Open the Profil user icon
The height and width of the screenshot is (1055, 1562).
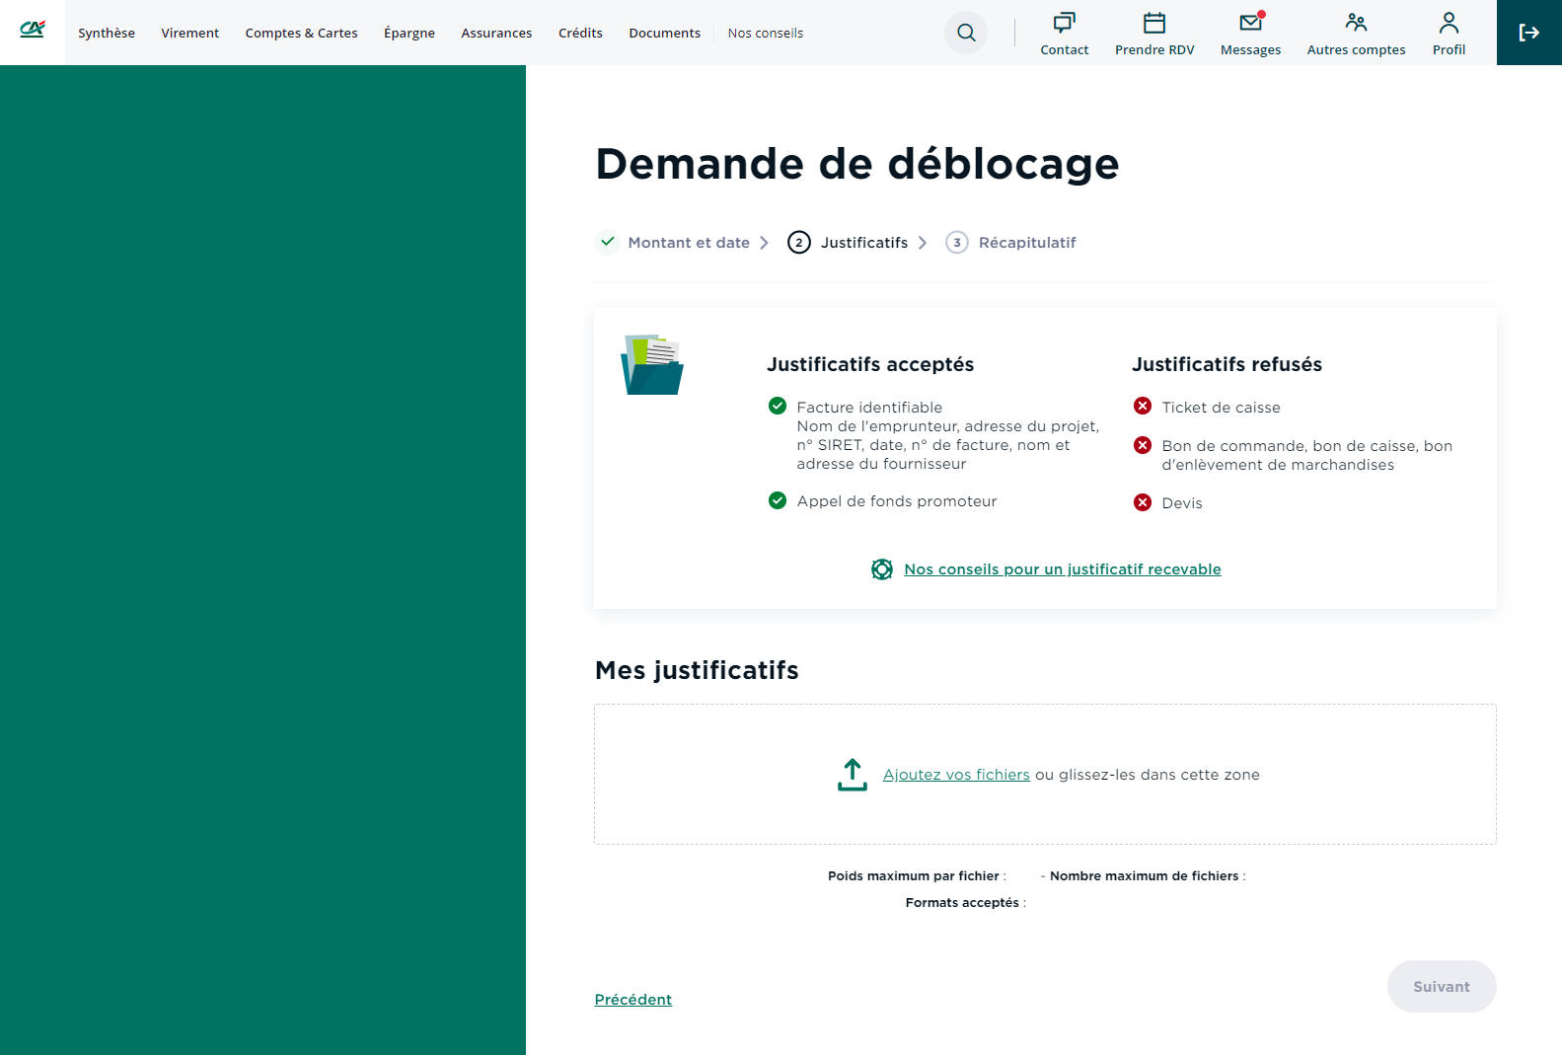coord(1449,23)
